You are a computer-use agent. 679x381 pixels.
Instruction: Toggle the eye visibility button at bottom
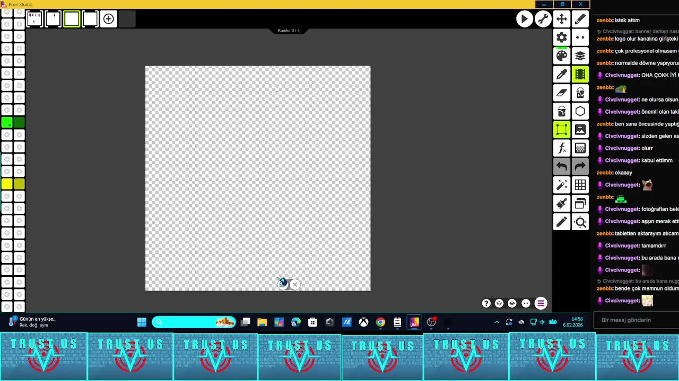pyautogui.click(x=512, y=303)
